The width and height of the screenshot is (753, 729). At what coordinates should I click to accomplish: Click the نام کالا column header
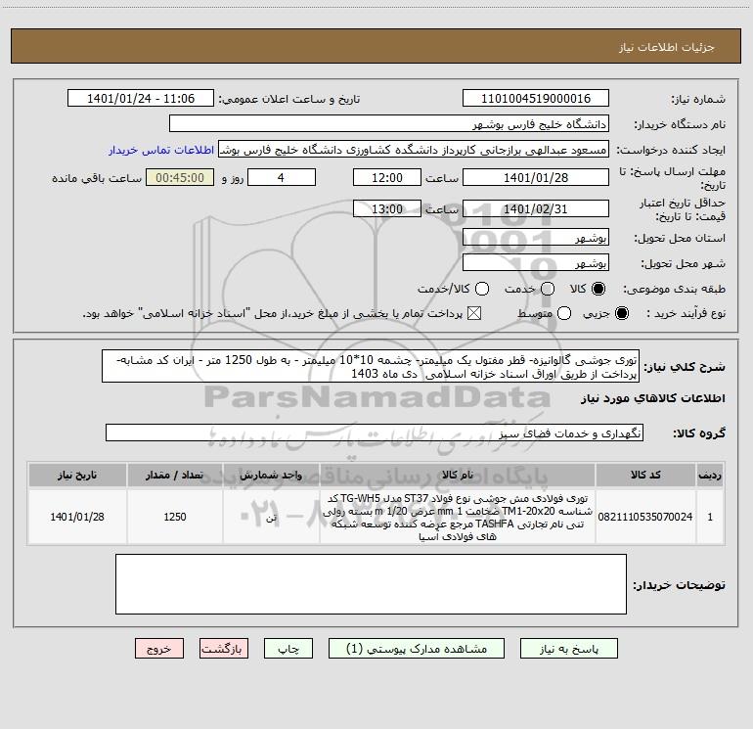[x=458, y=475]
